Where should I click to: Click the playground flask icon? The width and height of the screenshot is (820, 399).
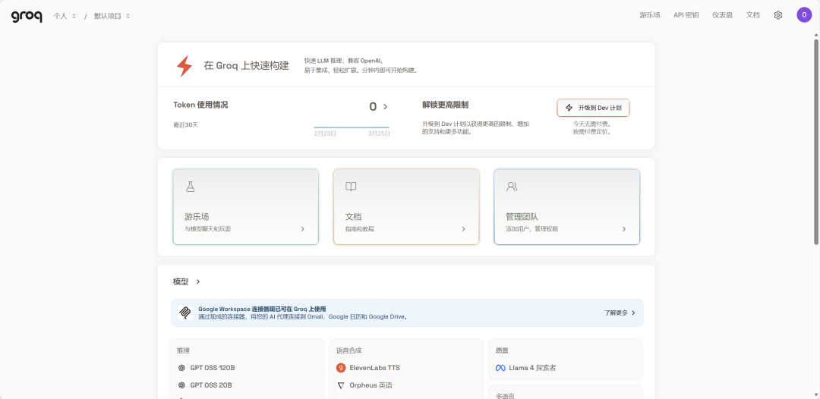[x=191, y=187]
